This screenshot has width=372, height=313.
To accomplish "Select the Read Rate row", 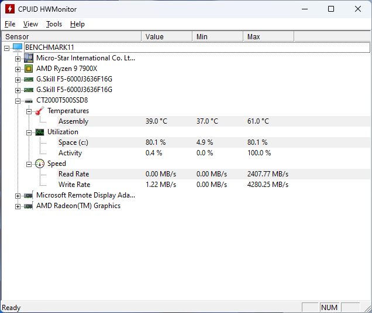I will tap(213, 174).
